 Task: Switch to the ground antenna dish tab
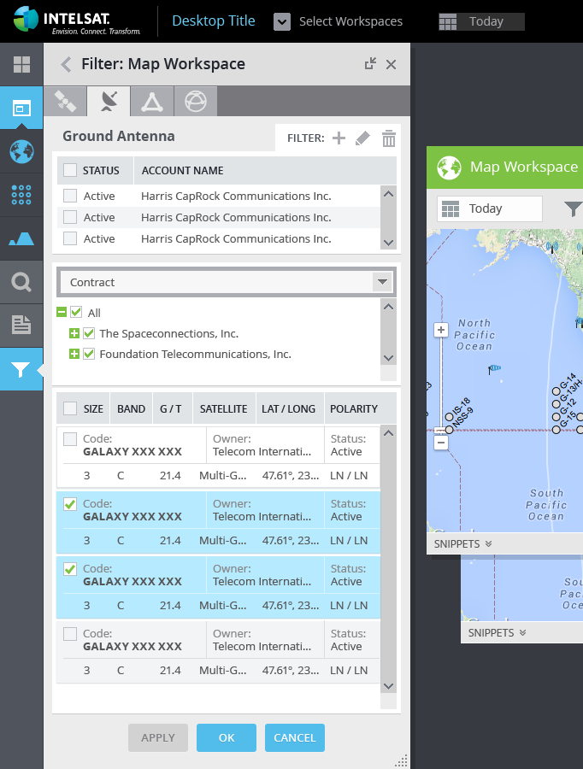109,102
